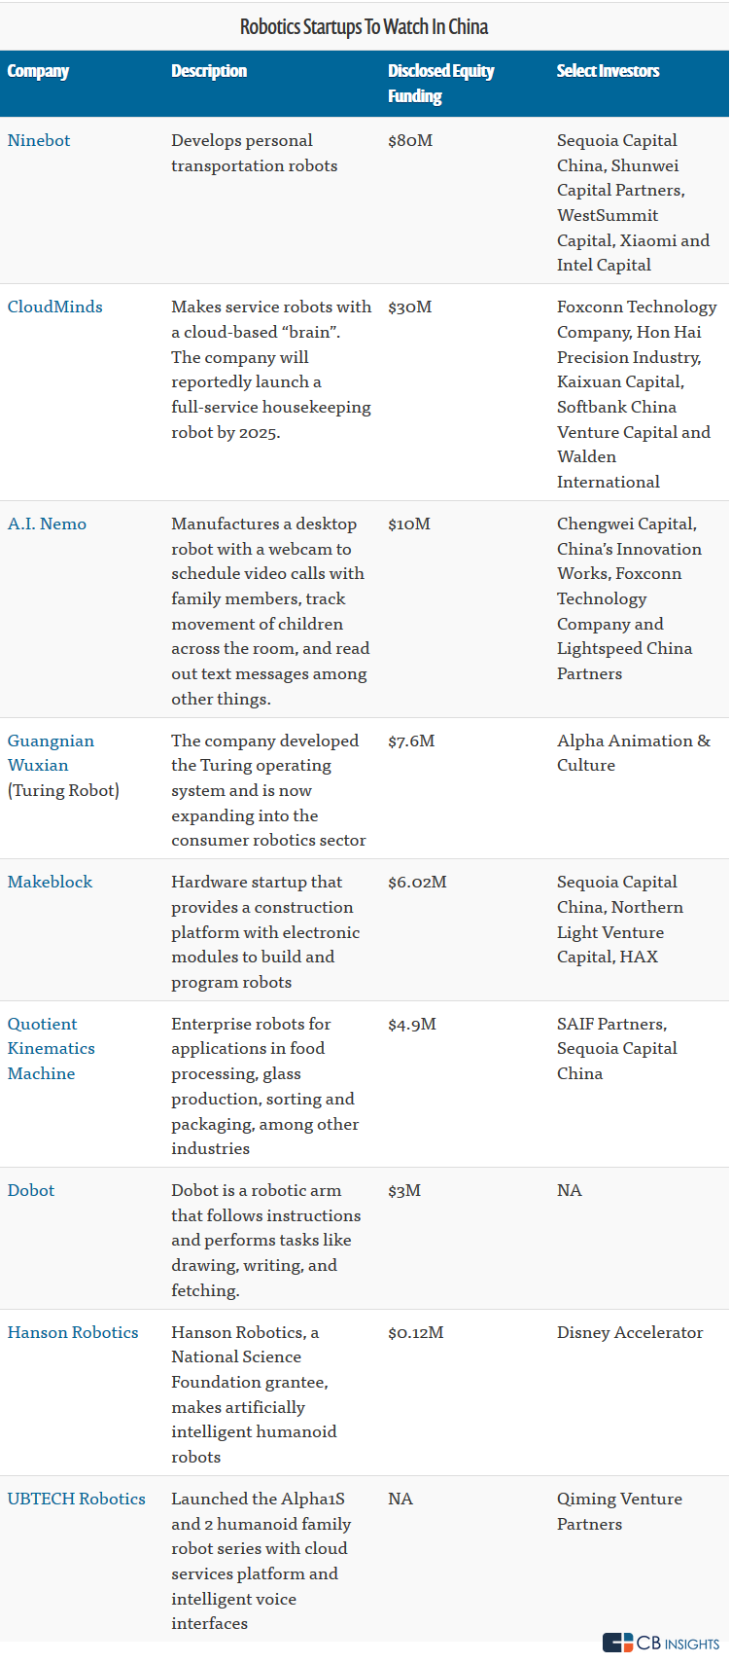Open the Ninebot company link
Image resolution: width=731 pixels, height=1663 pixels.
pyautogui.click(x=39, y=140)
